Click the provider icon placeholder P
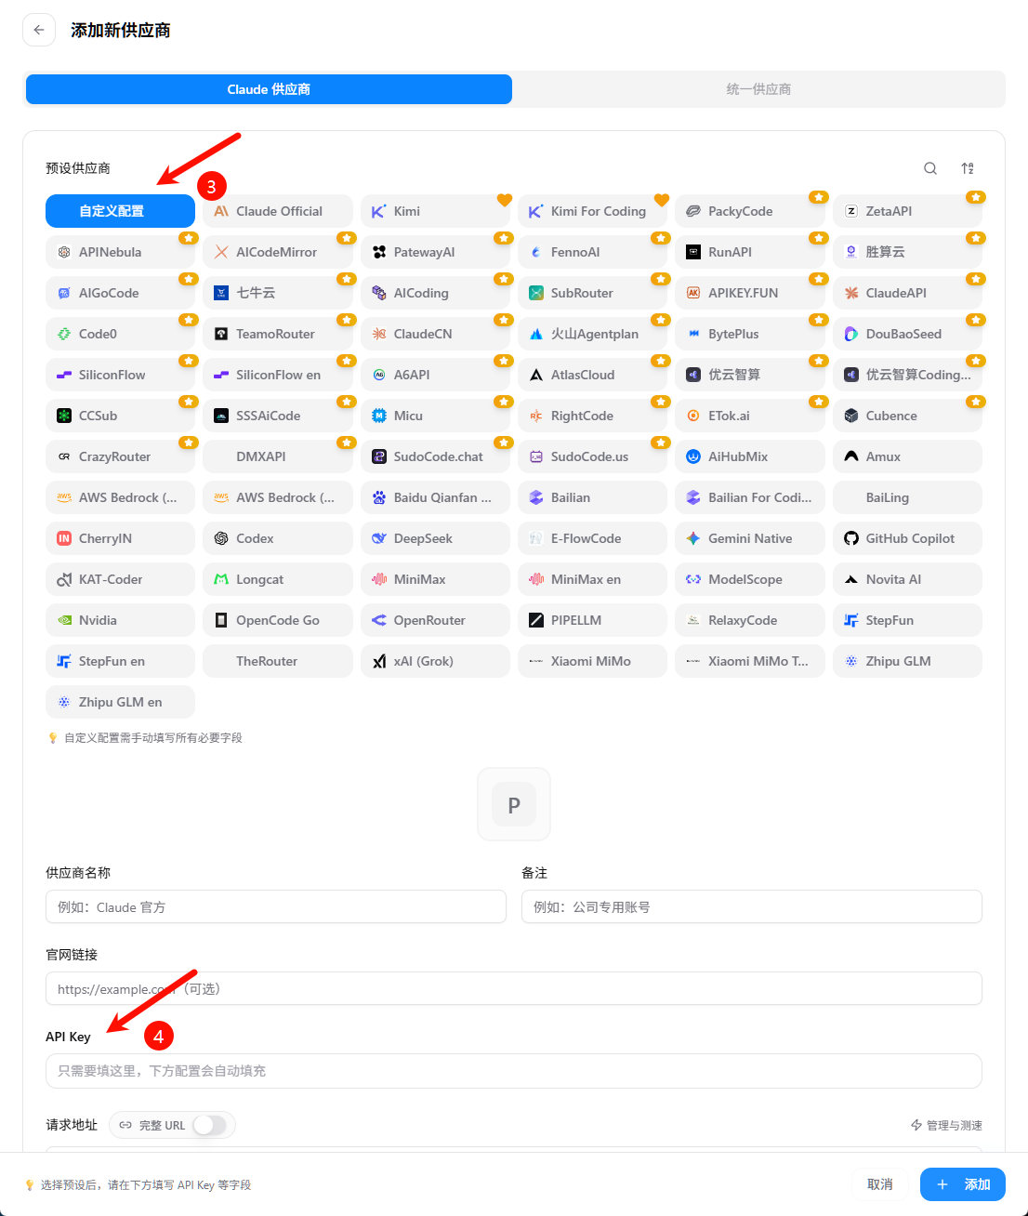 click(514, 804)
